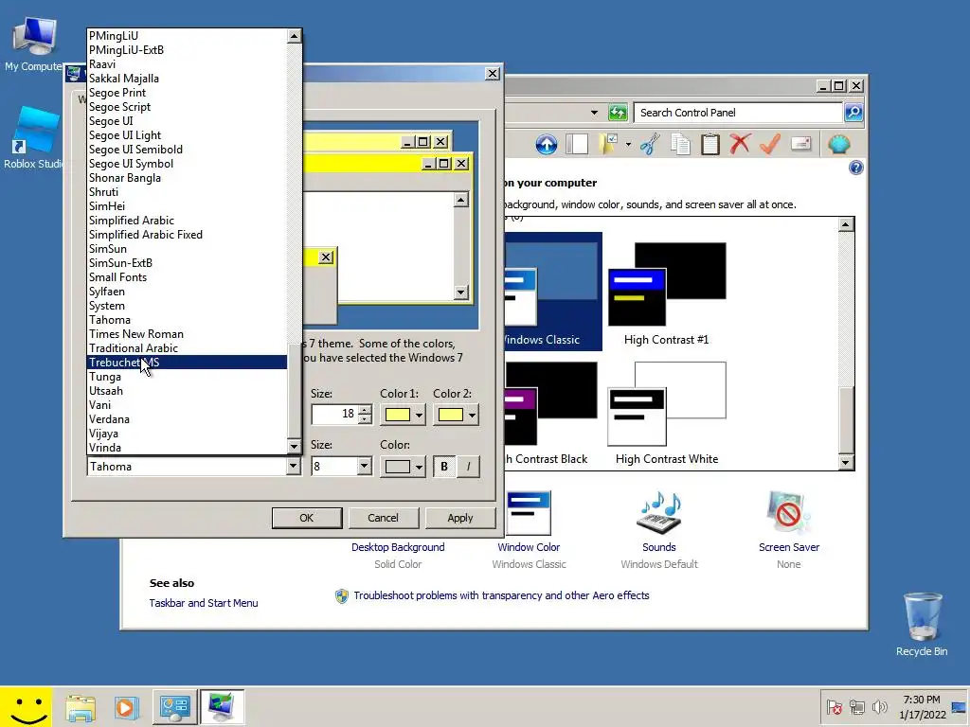Click the Cancel button

point(384,518)
